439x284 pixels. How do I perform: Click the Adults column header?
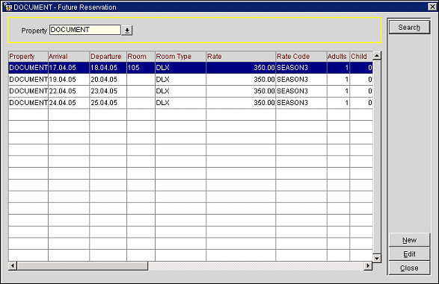click(x=338, y=57)
